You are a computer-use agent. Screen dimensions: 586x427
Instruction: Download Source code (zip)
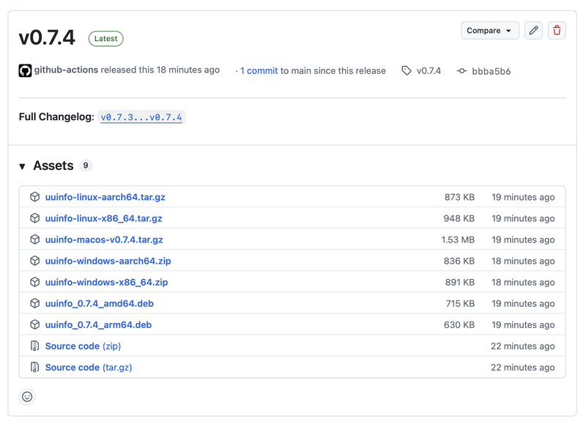[x=83, y=346]
